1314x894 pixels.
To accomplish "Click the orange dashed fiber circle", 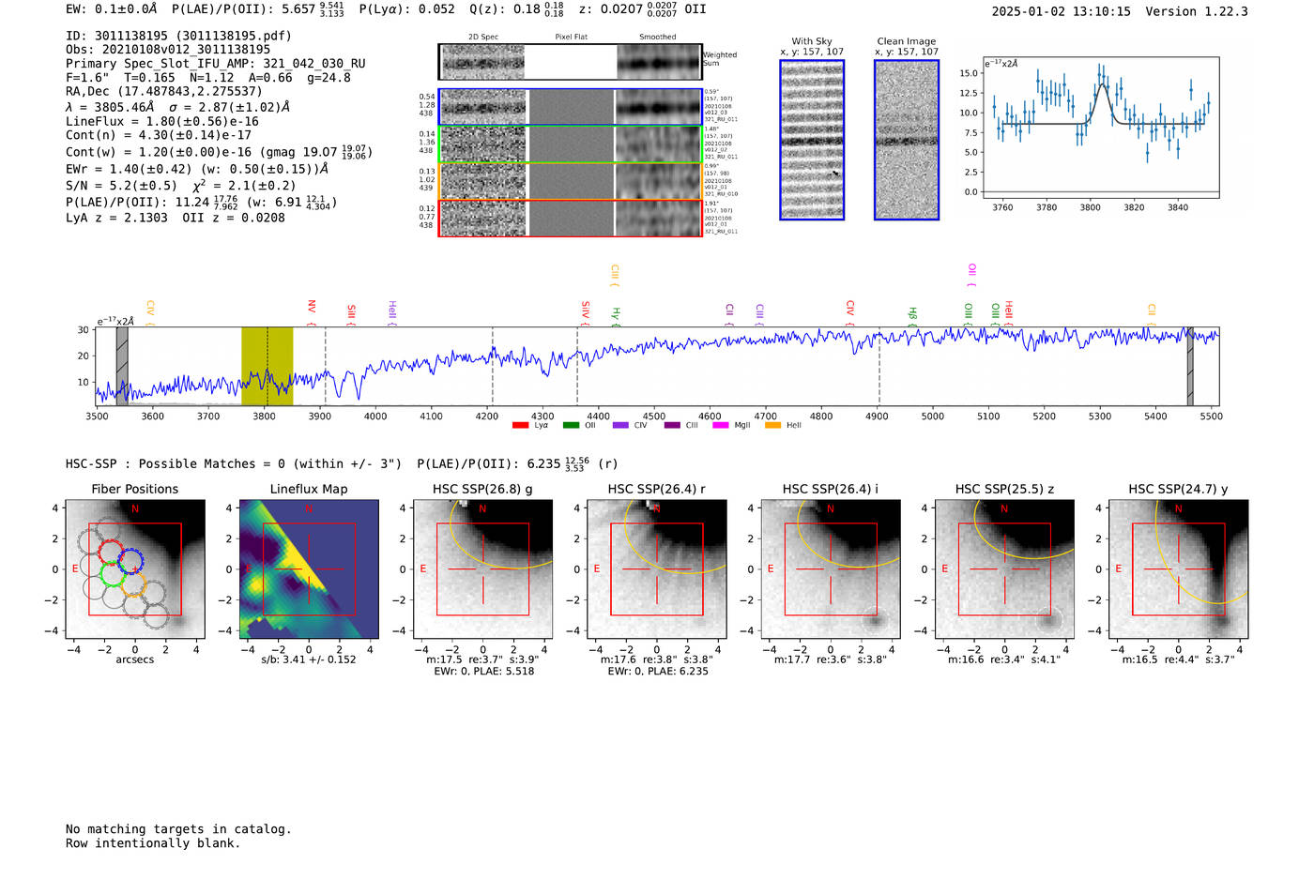I will click(133, 584).
